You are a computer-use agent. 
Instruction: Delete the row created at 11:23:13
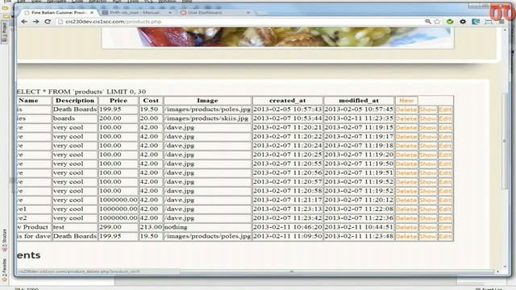406,209
